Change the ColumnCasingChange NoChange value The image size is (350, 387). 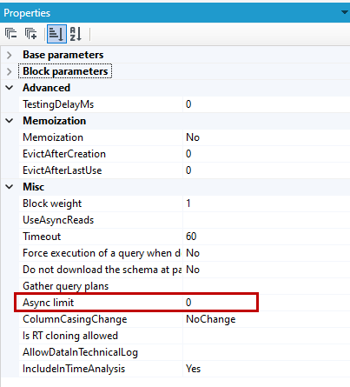(267, 319)
